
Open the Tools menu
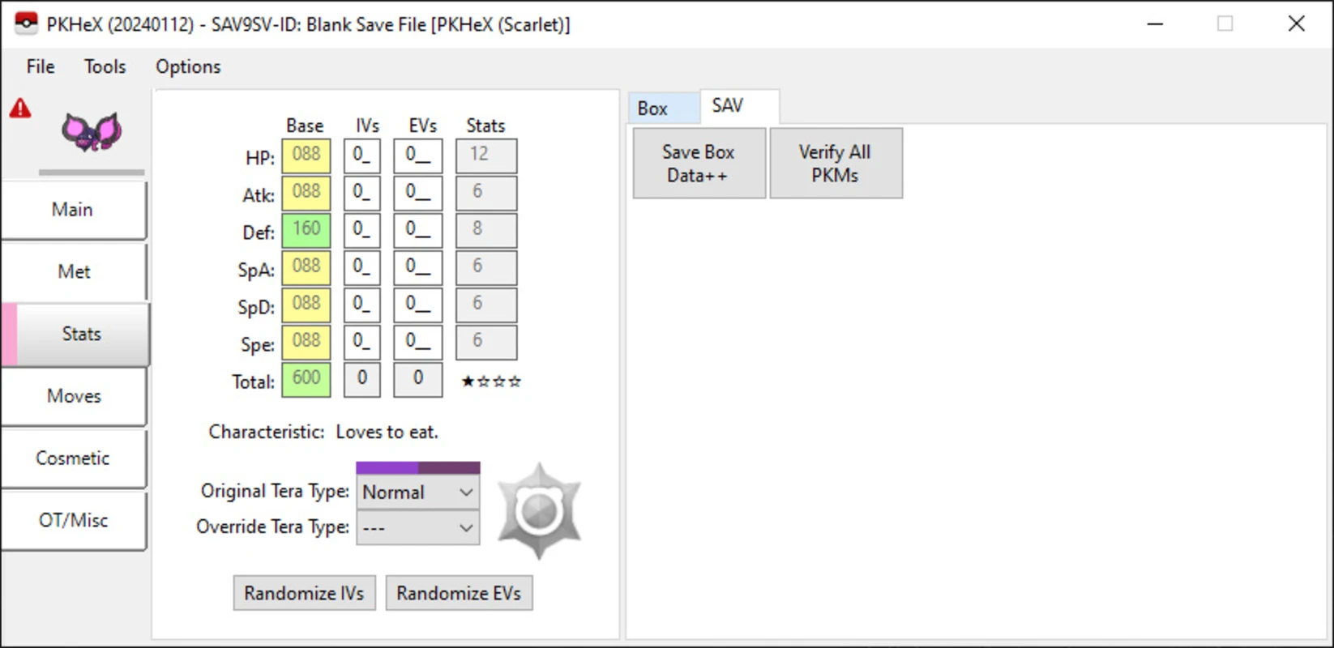(105, 66)
